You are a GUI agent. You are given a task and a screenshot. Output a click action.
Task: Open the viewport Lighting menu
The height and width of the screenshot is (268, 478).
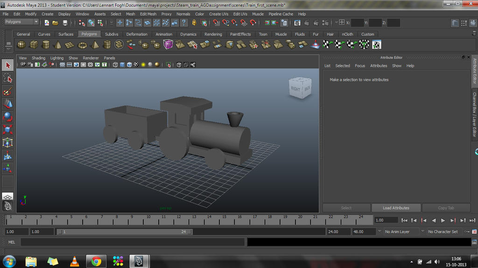click(x=57, y=58)
